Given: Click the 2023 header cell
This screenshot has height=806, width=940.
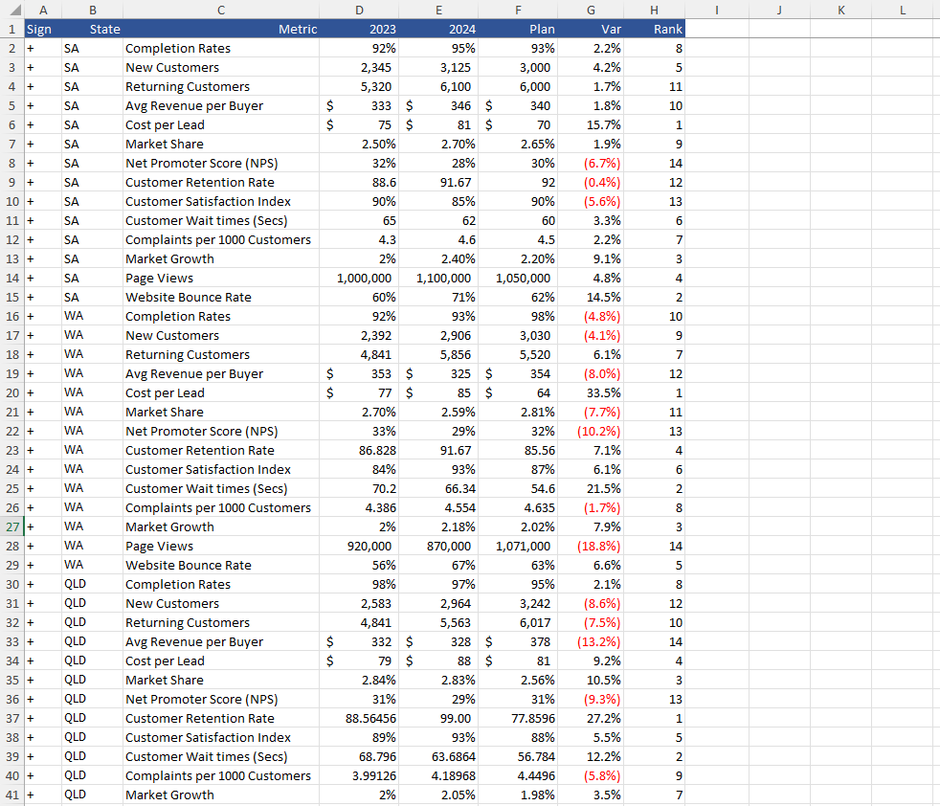Looking at the screenshot, I should pyautogui.click(x=359, y=29).
